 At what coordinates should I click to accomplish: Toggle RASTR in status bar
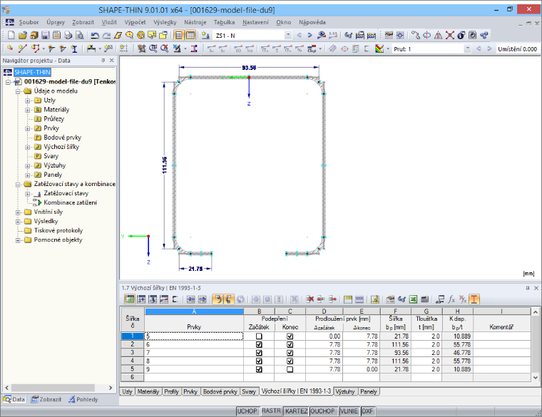pyautogui.click(x=271, y=411)
